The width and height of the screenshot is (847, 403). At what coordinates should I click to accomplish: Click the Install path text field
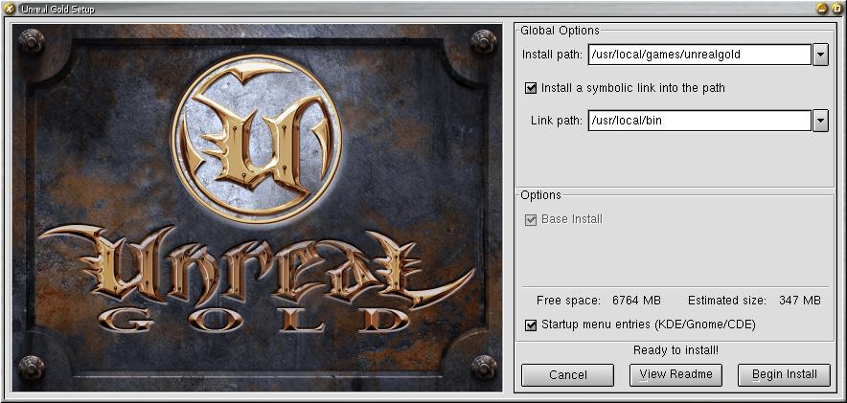(699, 55)
